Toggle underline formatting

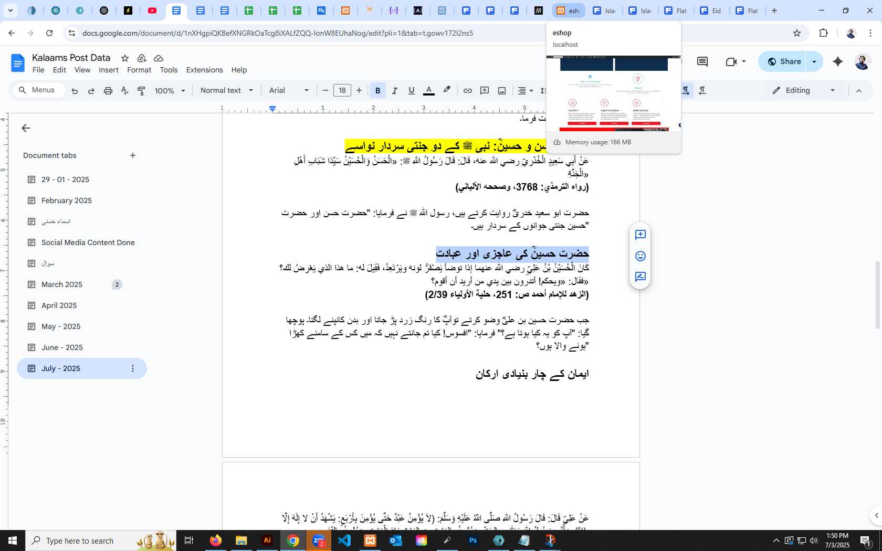point(412,91)
